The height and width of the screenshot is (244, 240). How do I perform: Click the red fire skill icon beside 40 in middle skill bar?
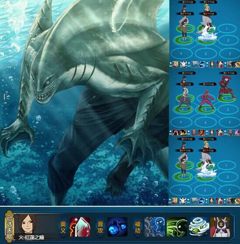click(x=201, y=133)
